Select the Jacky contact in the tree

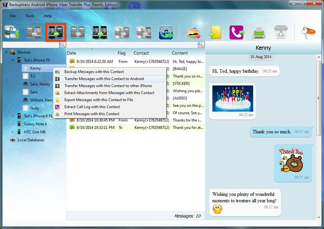click(35, 108)
